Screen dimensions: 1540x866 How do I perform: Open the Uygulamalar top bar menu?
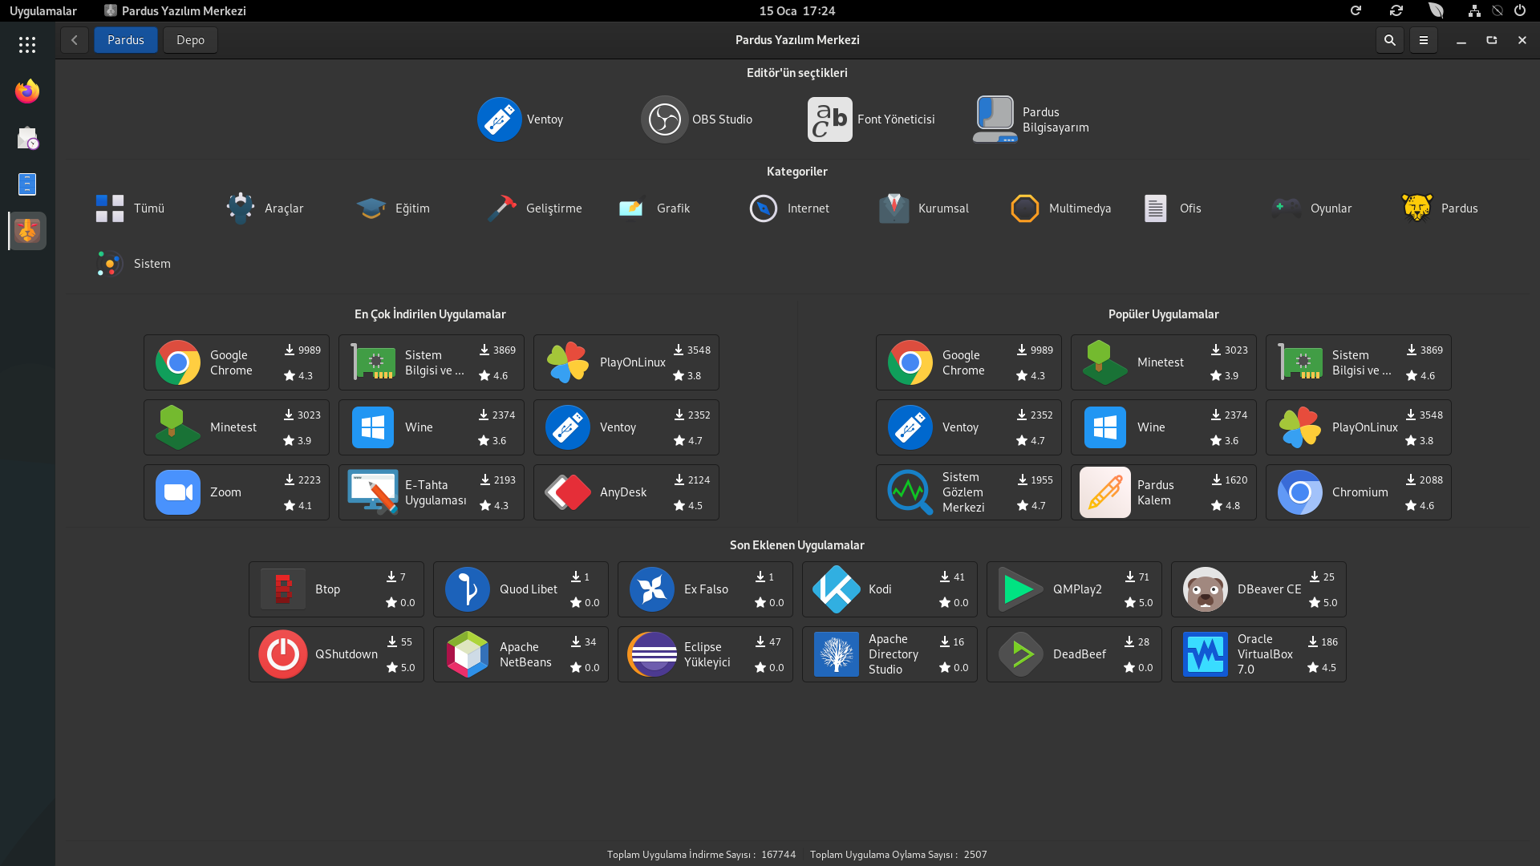pos(43,10)
